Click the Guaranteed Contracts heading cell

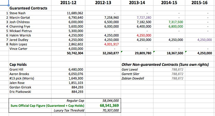click(30, 8)
